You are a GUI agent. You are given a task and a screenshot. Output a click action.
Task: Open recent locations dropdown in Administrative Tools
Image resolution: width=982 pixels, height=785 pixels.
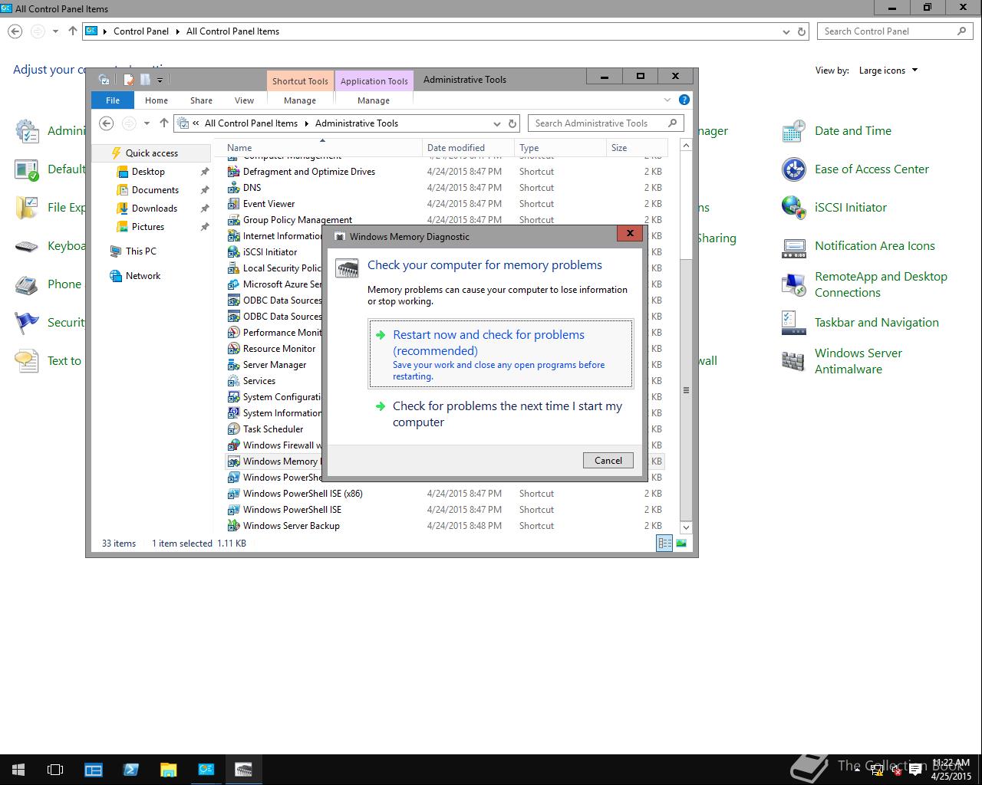147,123
